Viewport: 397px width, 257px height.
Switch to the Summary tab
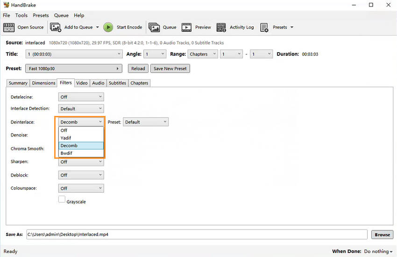(x=18, y=83)
